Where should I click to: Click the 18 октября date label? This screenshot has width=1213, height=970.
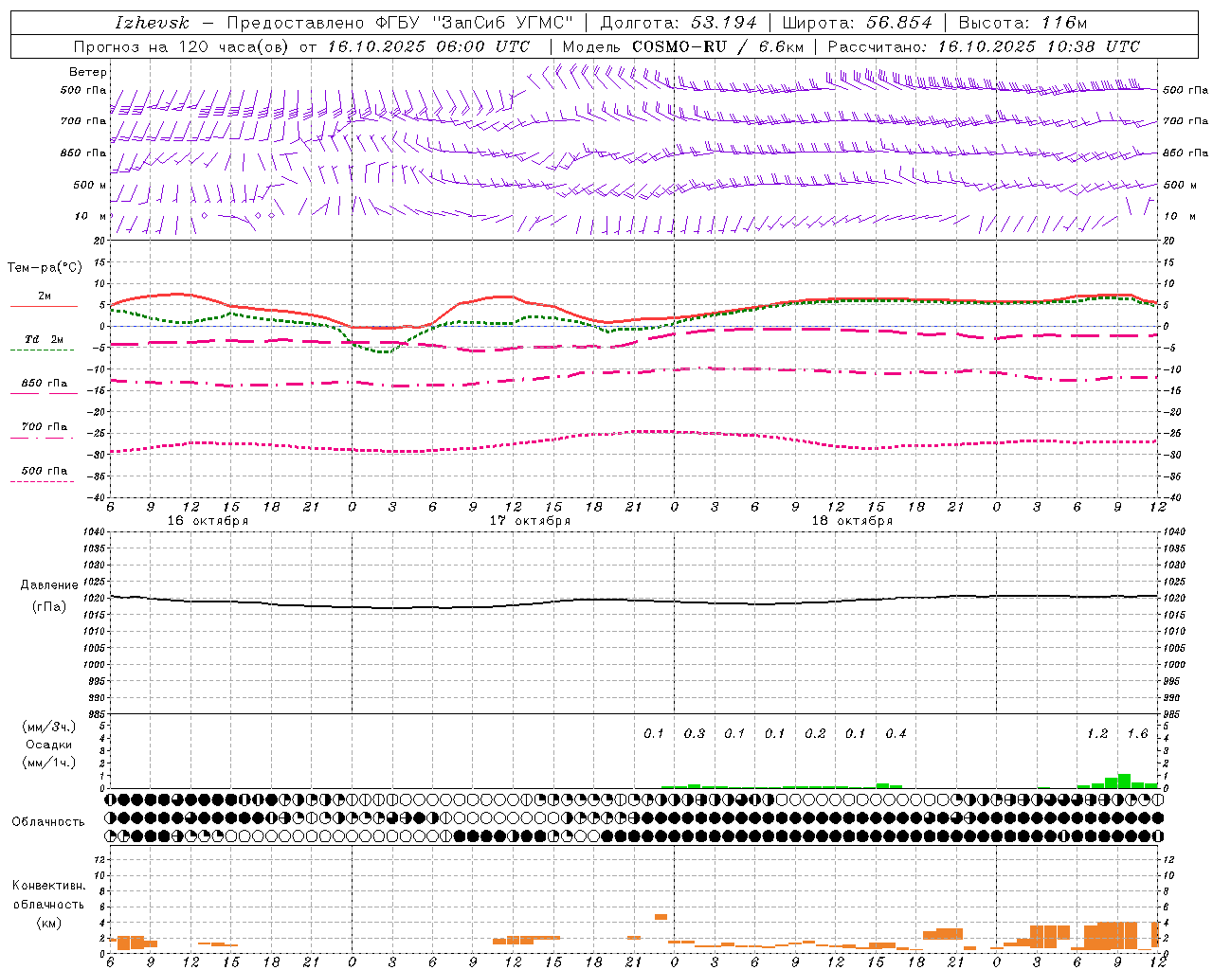(x=852, y=521)
